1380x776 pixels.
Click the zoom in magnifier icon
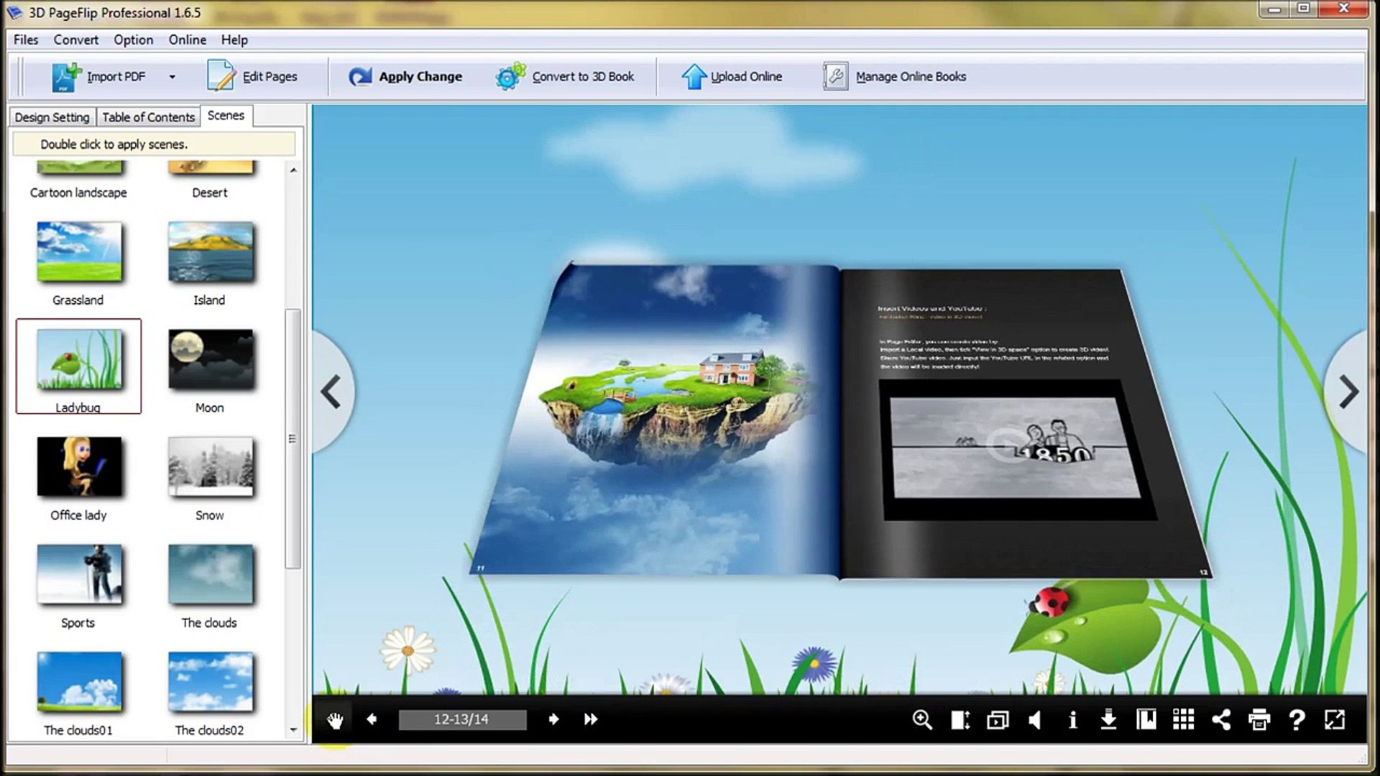(x=922, y=719)
